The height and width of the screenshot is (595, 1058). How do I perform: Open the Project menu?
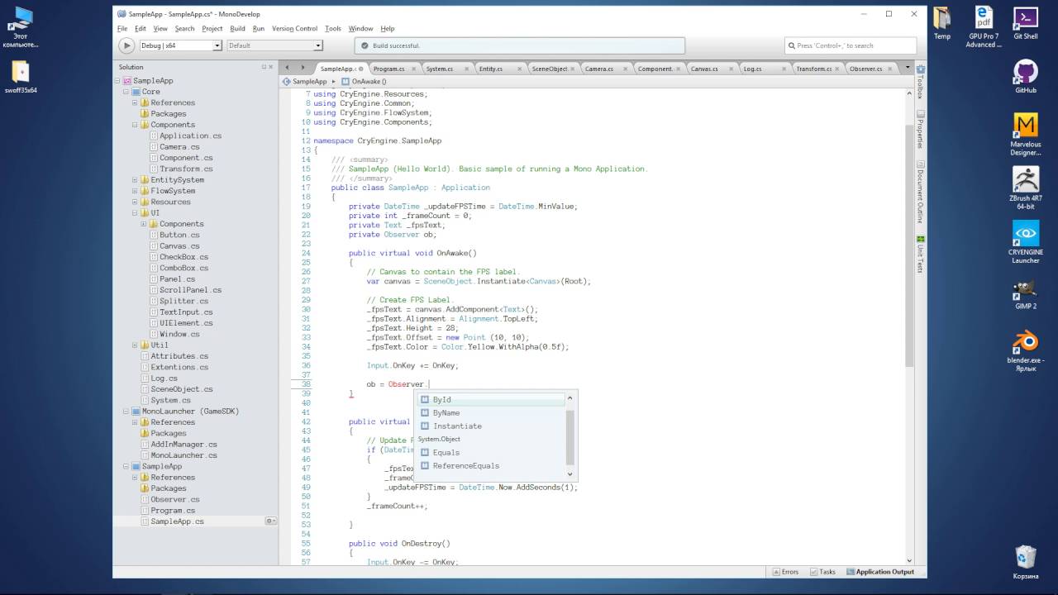pos(212,29)
